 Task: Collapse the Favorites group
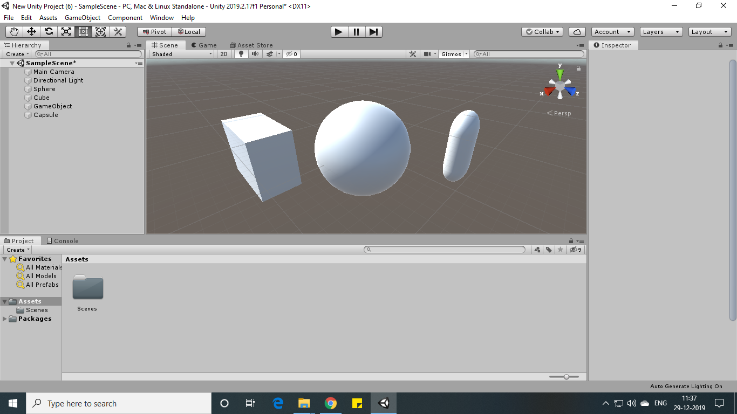tap(5, 259)
